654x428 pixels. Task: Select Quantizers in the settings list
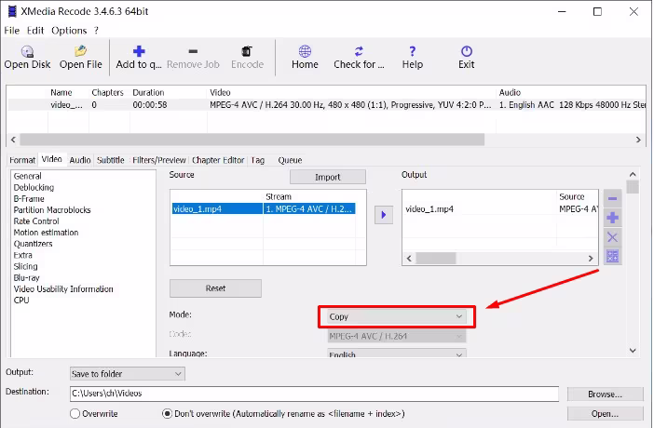pos(33,244)
